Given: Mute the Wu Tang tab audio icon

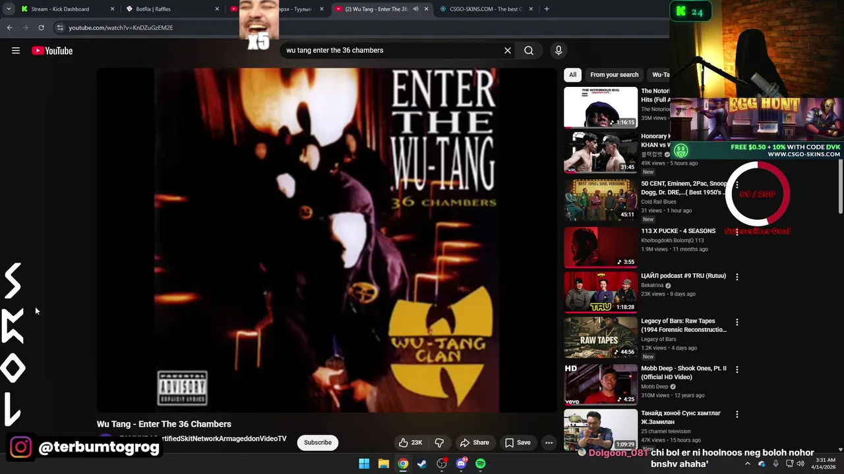Looking at the screenshot, I should coord(415,9).
